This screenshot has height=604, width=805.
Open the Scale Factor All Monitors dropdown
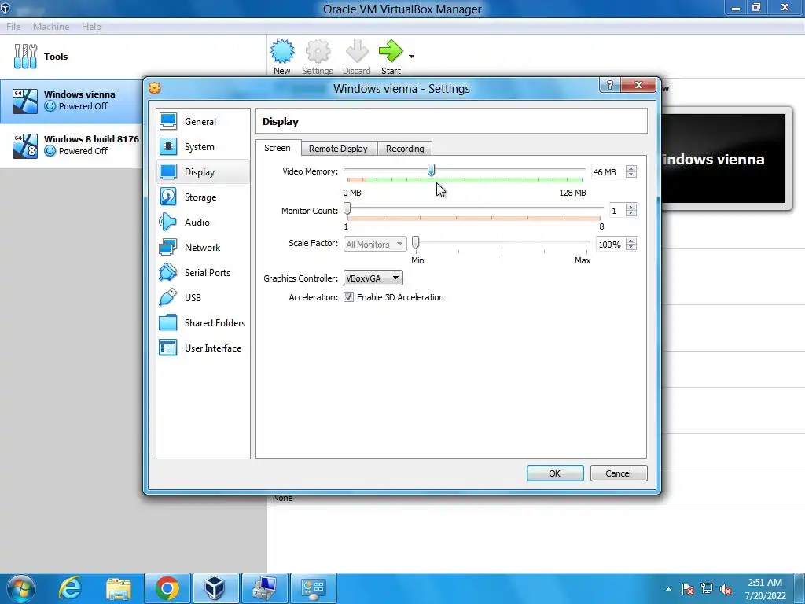[375, 245]
